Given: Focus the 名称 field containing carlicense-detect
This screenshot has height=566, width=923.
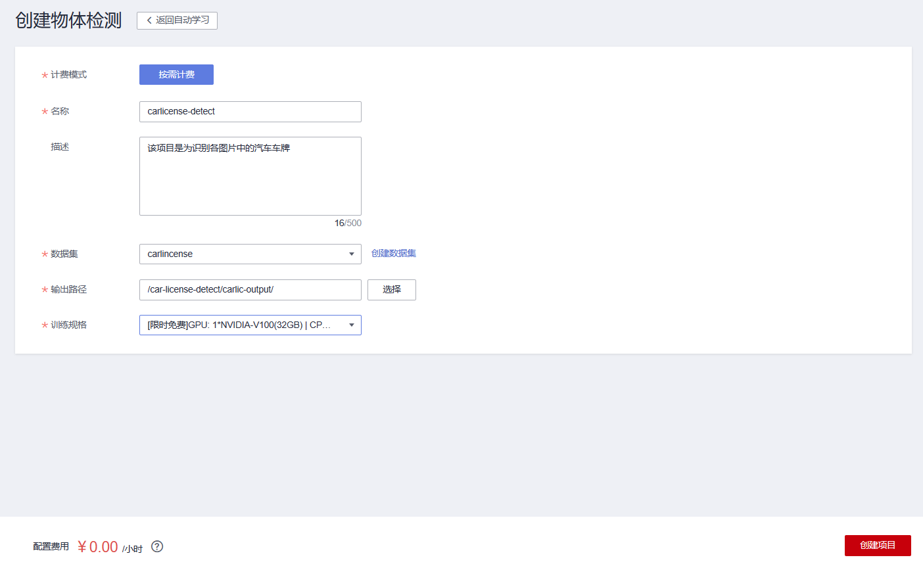Looking at the screenshot, I should 250,112.
